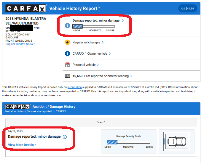Click the FRONT WHEEL DRIVE spec line
Viewport: 204px width, 166px height.
pos(19,41)
